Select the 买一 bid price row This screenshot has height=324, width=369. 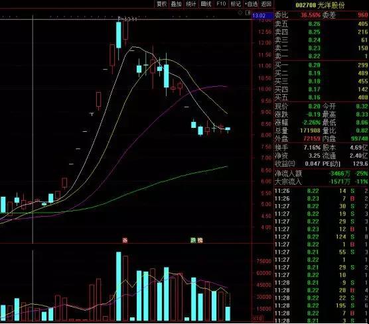pos(321,65)
